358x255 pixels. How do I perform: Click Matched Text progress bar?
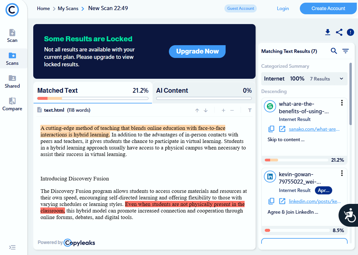pyautogui.click(x=93, y=98)
